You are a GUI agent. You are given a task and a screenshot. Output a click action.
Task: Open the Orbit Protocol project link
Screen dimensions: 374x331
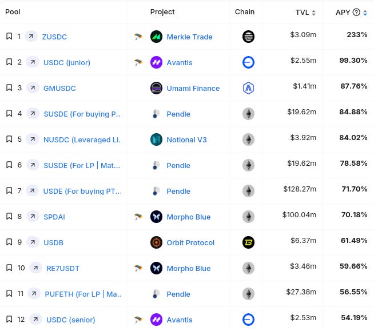(190, 243)
